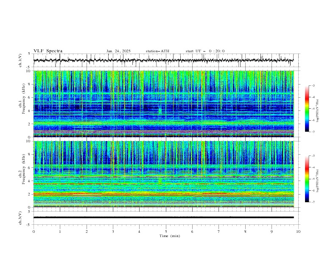
Task: Click the "10" frequency tick of ch.1 spectrogram
Action: pyautogui.click(x=28, y=71)
